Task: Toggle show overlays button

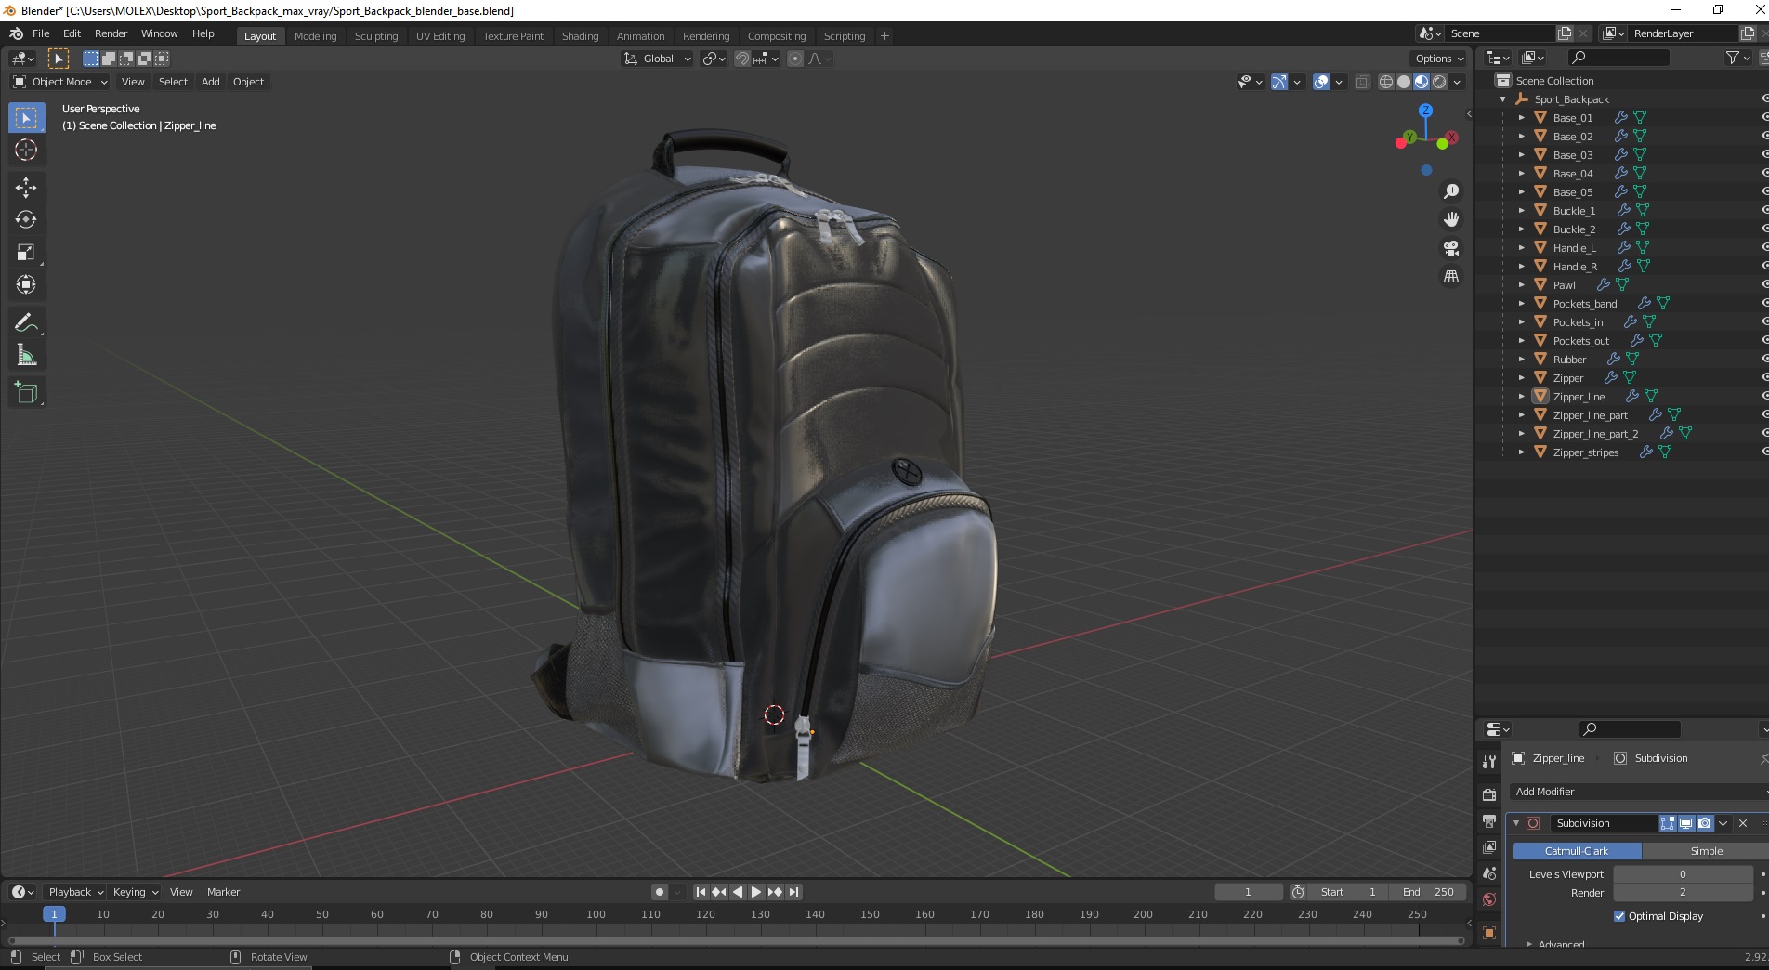Action: coord(1321,82)
